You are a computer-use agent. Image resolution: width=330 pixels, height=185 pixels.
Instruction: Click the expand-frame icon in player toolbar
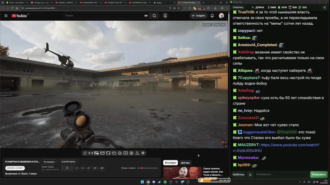click(108, 153)
